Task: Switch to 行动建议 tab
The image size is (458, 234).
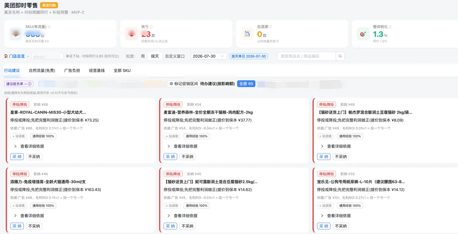Action: 12,71
